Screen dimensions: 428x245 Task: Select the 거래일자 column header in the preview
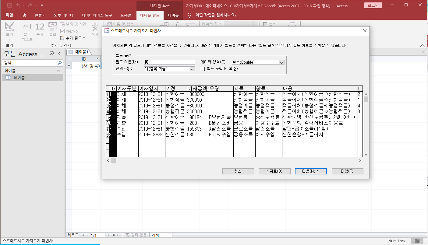pos(152,89)
